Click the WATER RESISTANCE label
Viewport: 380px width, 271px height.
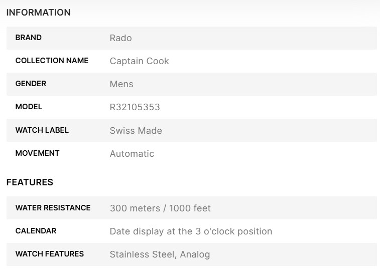pyautogui.click(x=53, y=208)
